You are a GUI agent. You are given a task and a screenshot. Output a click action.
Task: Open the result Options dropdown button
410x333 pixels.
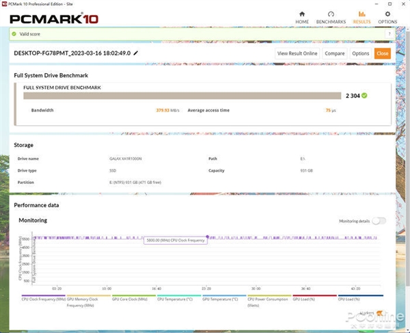coord(360,53)
